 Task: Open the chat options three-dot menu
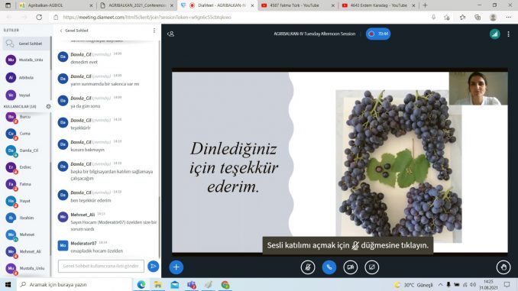pos(154,31)
